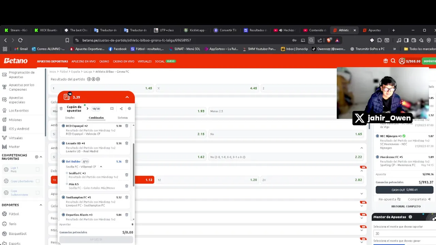
Task: Remove Levante UD +4 from coupon
Action: [x=127, y=143]
